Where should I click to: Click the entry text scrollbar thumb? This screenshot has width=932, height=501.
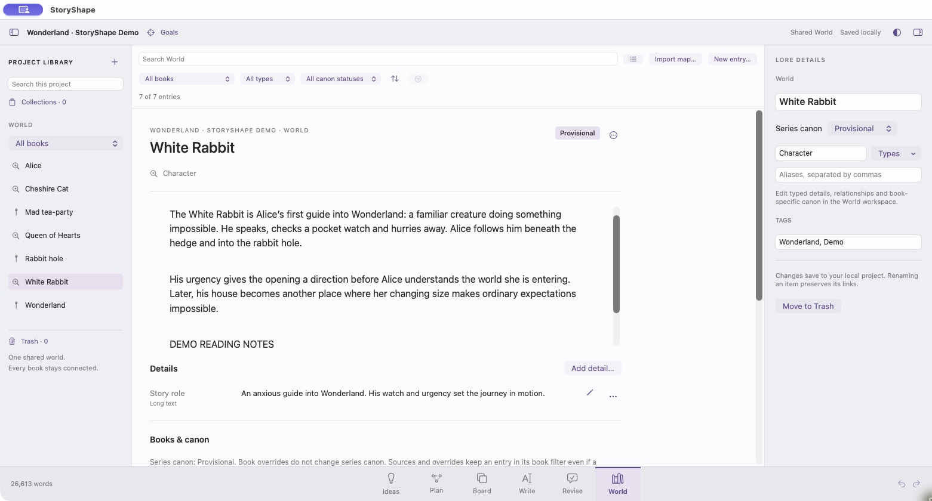(x=616, y=264)
